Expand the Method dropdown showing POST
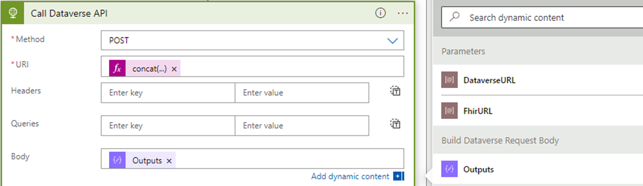 pos(392,40)
